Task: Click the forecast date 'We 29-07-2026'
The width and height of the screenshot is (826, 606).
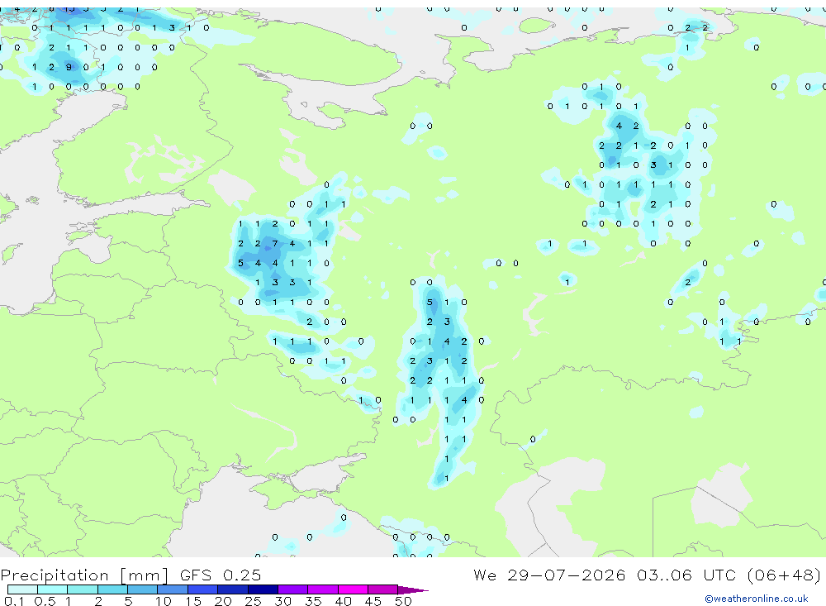Action: pos(549,575)
